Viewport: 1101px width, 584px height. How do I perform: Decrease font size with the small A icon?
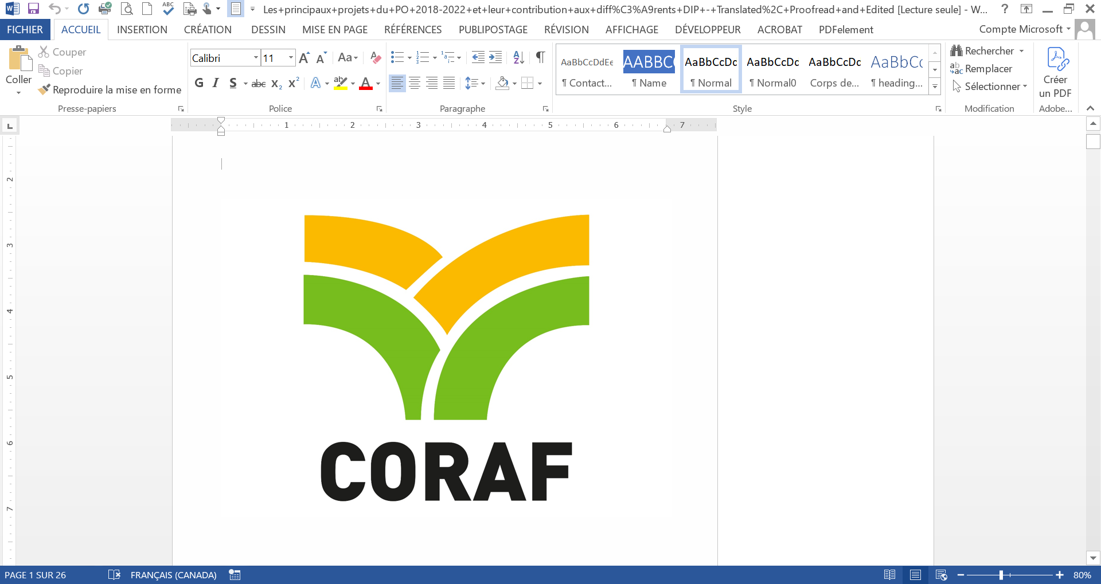click(322, 58)
